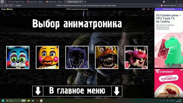Open the GPU Tesla T4 ad banner
This screenshot has height=103, width=183.
coord(169,39)
